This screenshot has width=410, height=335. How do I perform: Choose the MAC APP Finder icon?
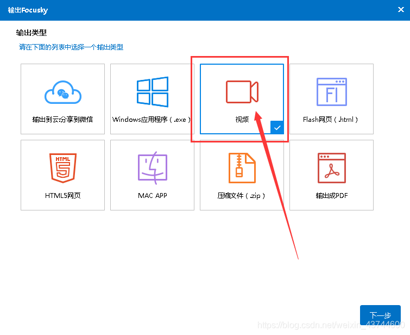[153, 168]
